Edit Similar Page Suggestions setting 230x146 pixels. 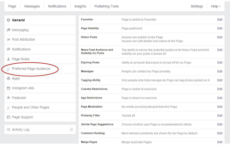pyautogui.click(x=220, y=124)
